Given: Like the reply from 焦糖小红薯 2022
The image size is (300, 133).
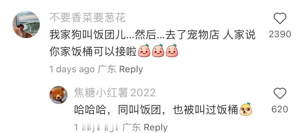Looking at the screenshot, I should [280, 93].
